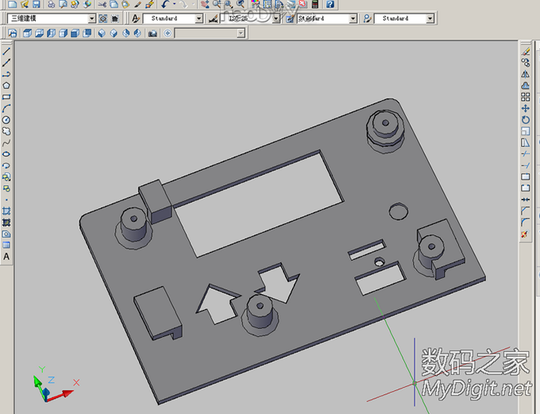Select the Polygon draw tool
The image size is (540, 414).
point(6,85)
